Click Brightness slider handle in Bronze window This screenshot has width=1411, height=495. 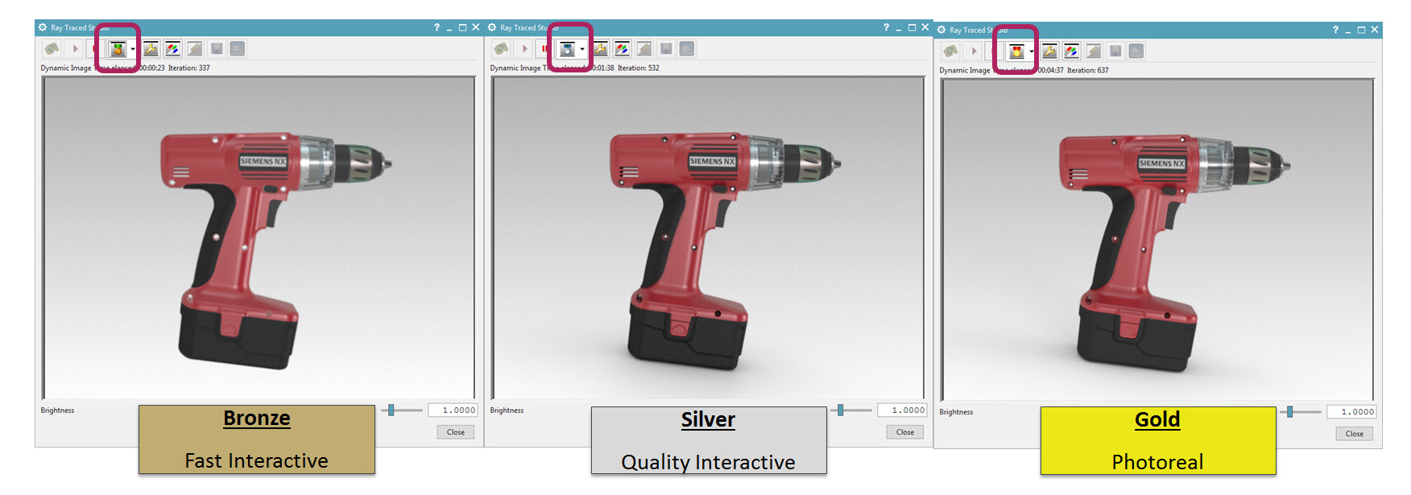[x=391, y=410]
